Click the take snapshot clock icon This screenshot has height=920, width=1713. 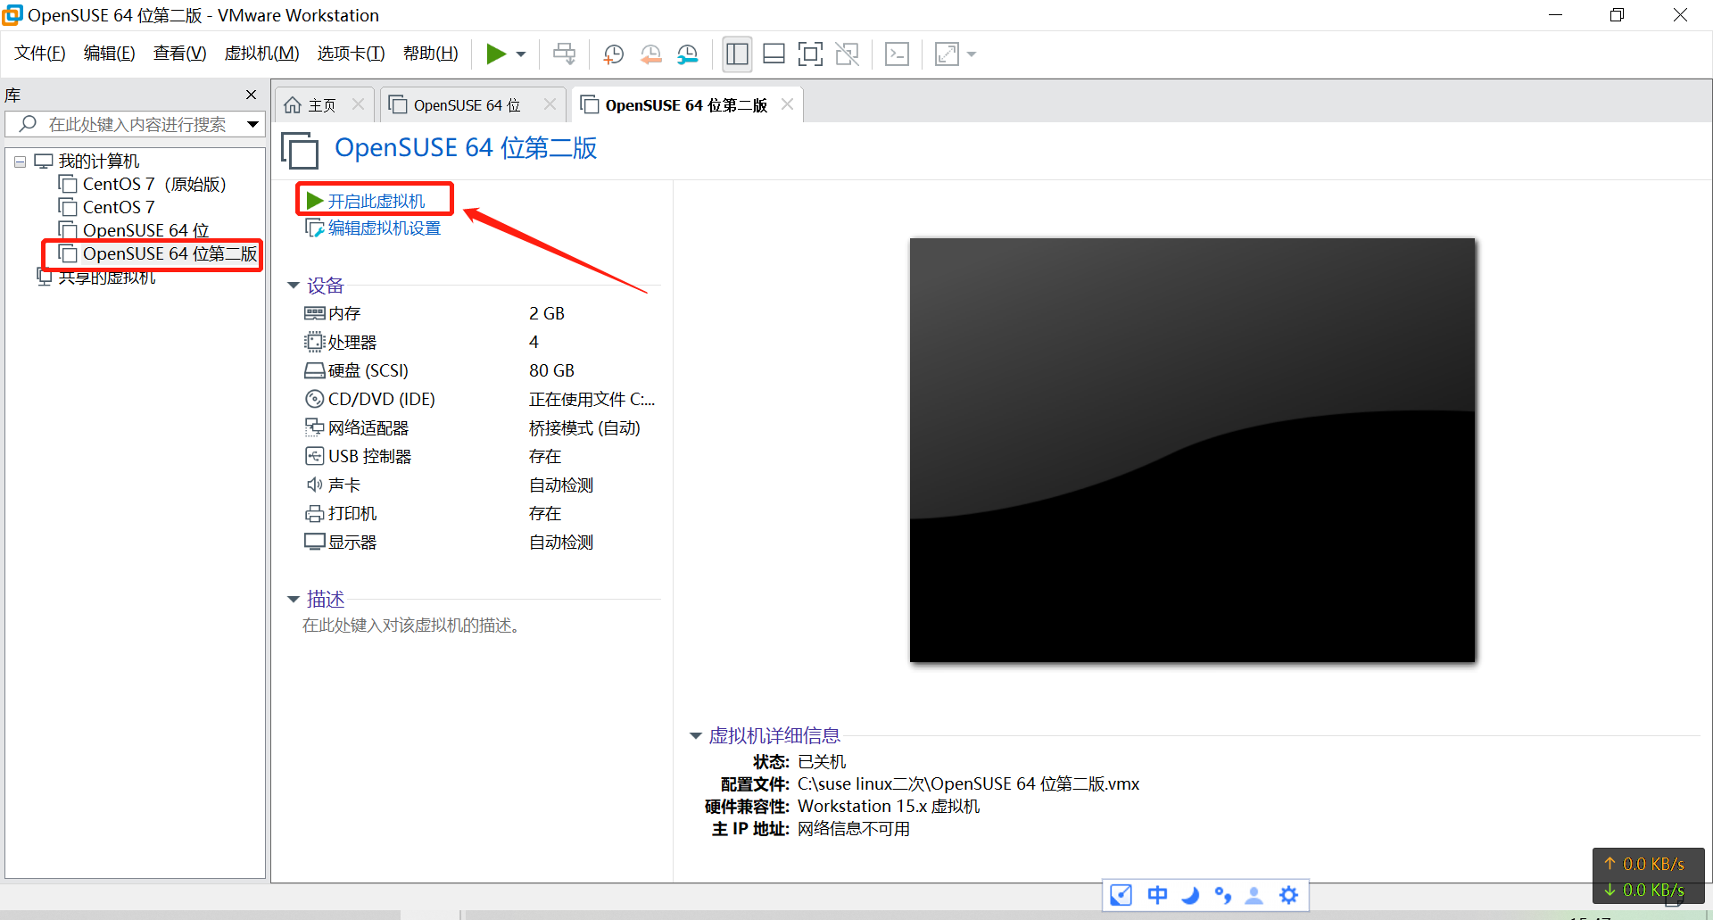613,54
